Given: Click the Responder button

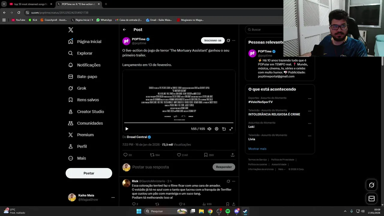Looking at the screenshot, I should click(224, 167).
